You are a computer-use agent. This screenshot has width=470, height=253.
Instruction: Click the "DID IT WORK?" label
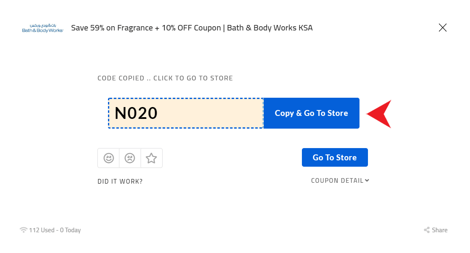(x=120, y=181)
